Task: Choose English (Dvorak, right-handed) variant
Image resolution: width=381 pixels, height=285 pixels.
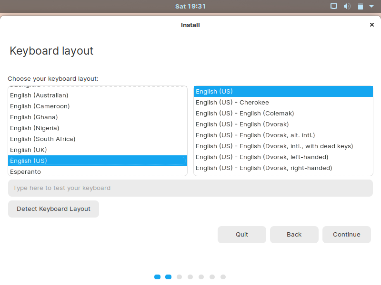Action: (x=283, y=168)
